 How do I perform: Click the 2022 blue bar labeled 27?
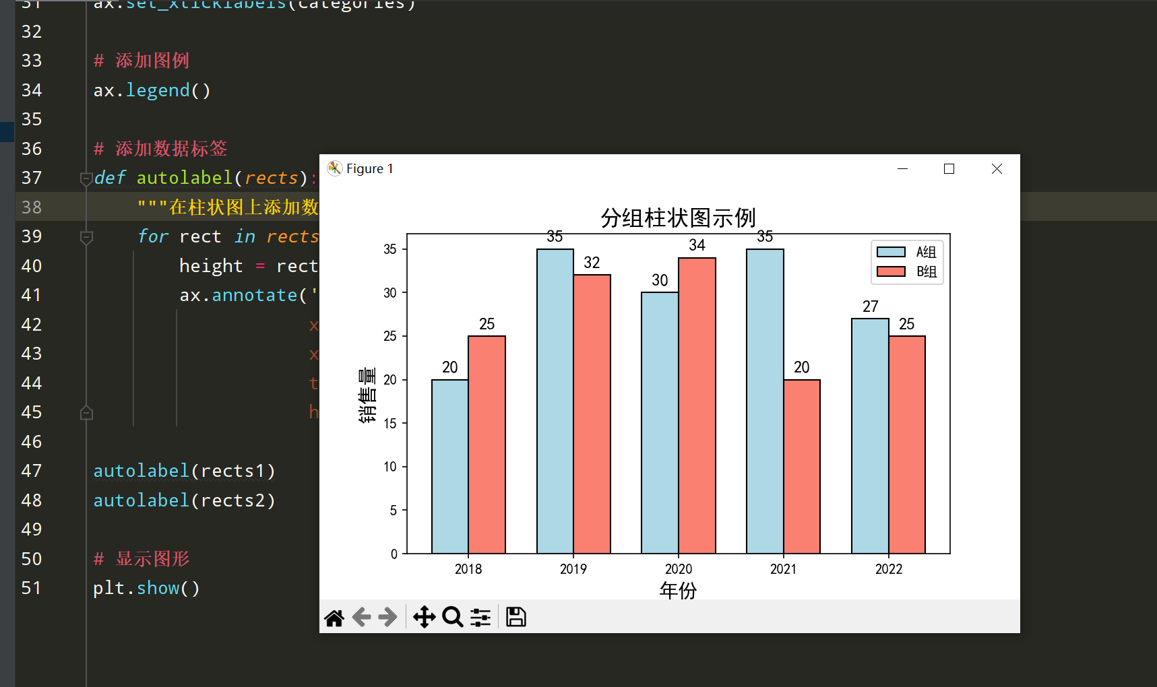click(x=870, y=436)
